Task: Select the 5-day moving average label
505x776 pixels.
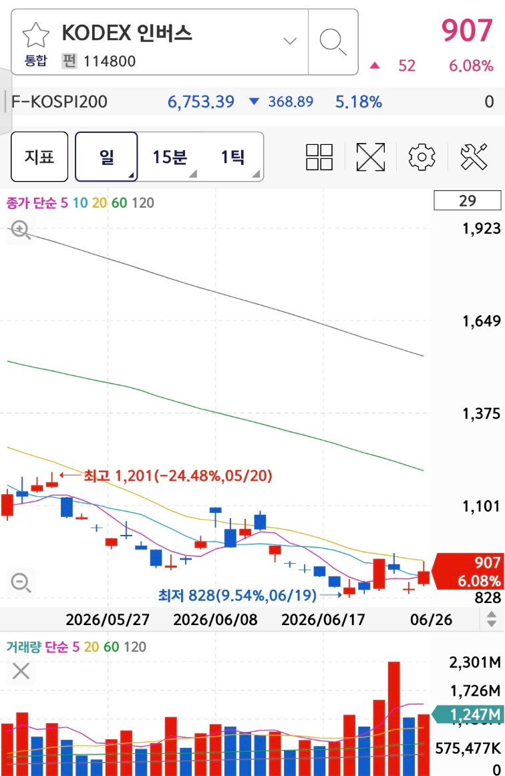Action: (x=64, y=202)
